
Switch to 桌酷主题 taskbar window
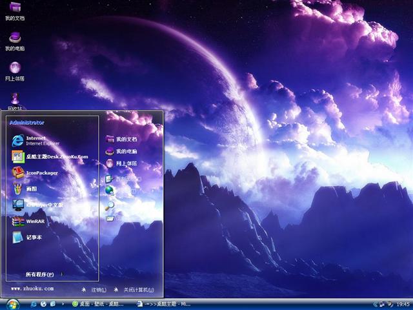[164, 304]
